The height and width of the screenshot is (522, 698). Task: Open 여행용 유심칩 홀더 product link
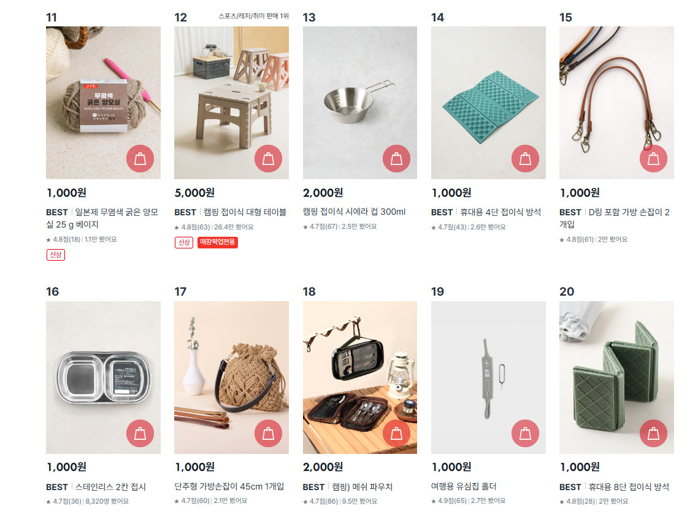pyautogui.click(x=464, y=486)
